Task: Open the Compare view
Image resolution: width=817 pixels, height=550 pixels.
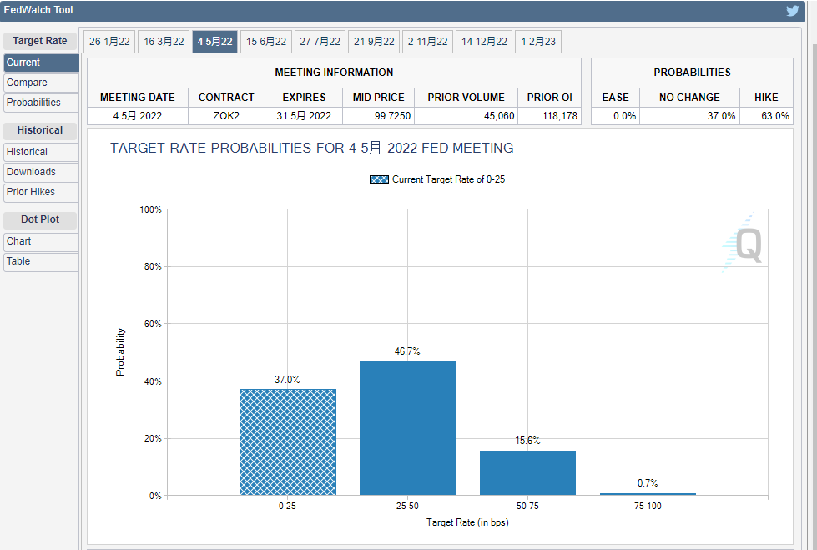Action: [x=41, y=83]
